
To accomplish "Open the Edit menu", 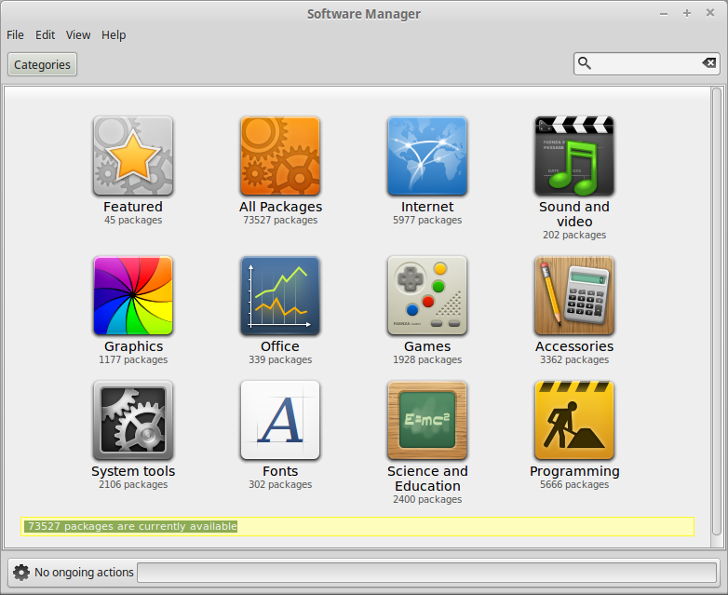I will (45, 34).
